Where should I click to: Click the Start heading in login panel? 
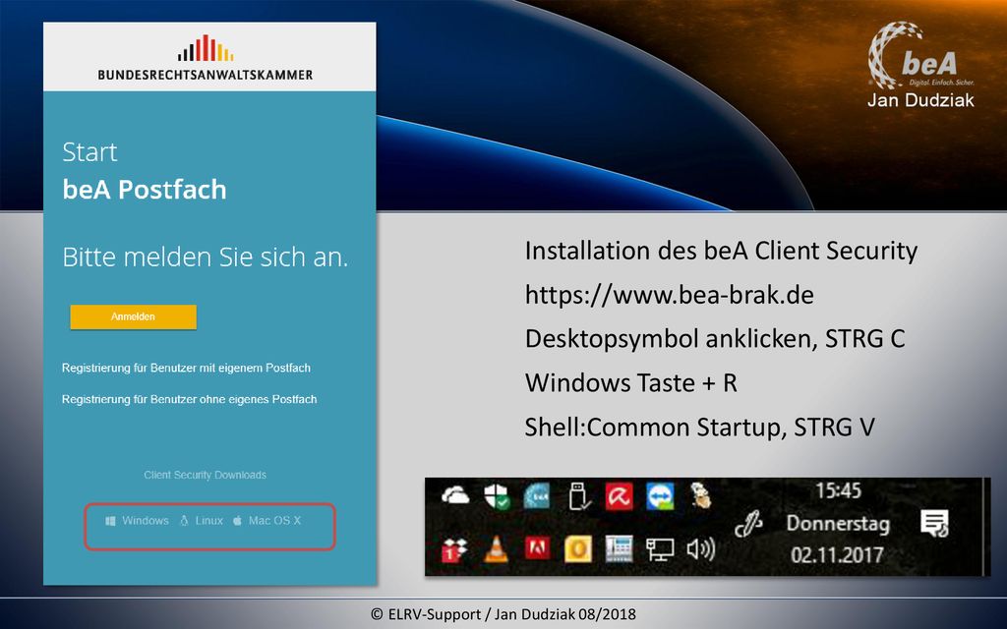(x=89, y=152)
